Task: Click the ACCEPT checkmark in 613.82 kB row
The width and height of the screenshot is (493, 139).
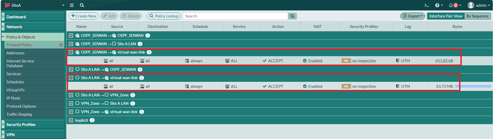Action: 265,61
